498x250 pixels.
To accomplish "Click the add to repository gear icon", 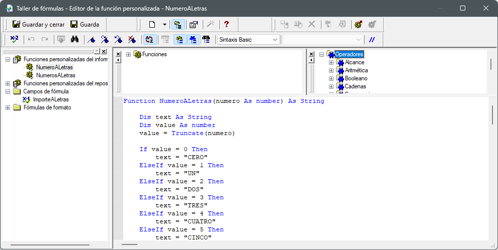I will coord(358,24).
